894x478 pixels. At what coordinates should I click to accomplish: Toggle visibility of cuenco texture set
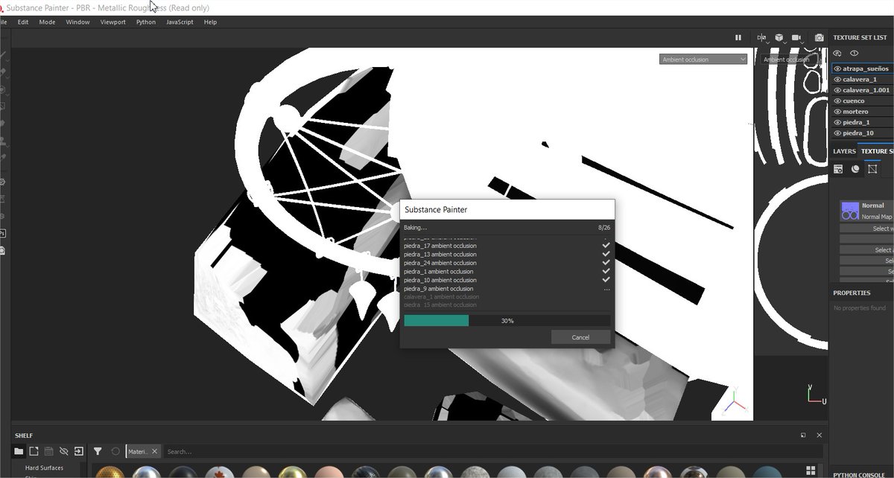pyautogui.click(x=837, y=101)
